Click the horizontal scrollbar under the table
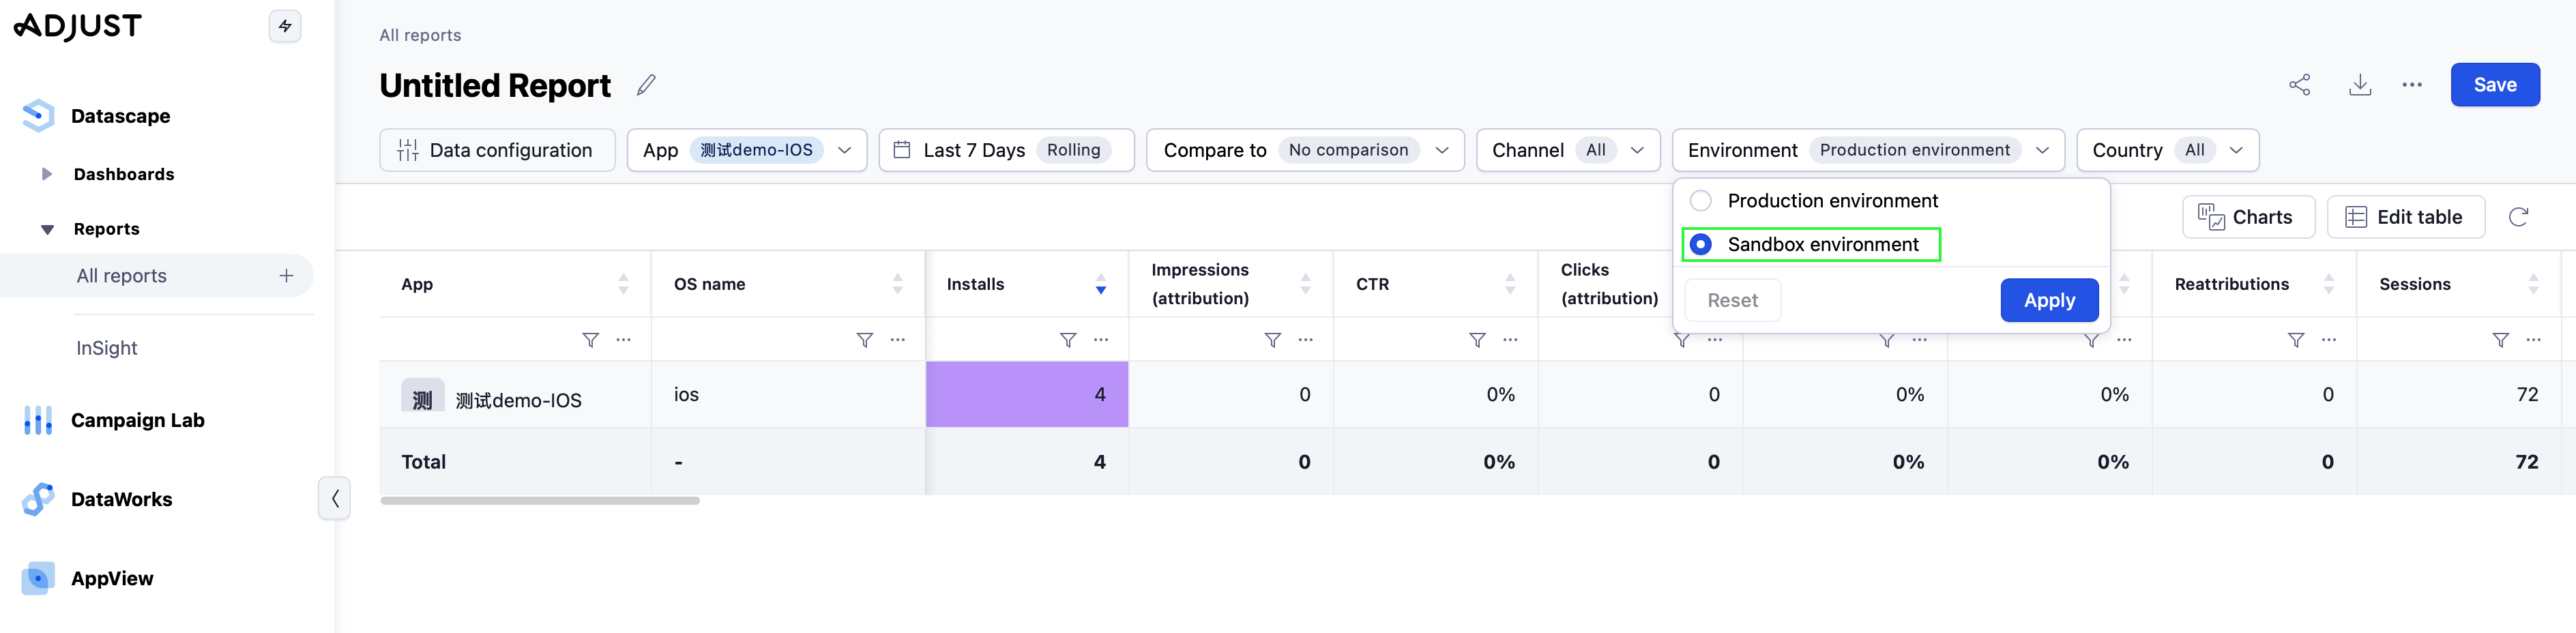This screenshot has width=2576, height=633. tap(540, 501)
